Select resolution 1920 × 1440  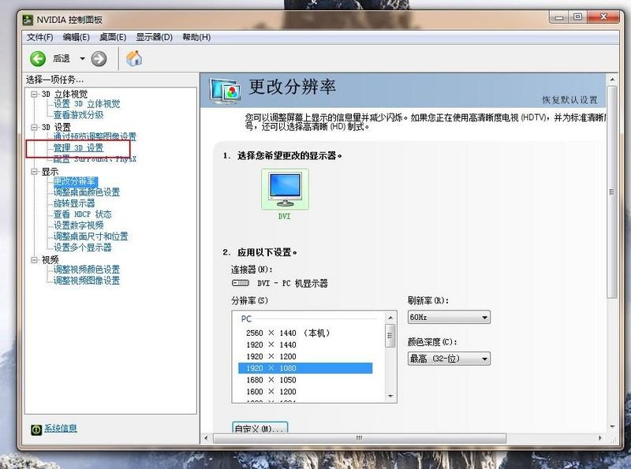[271, 344]
